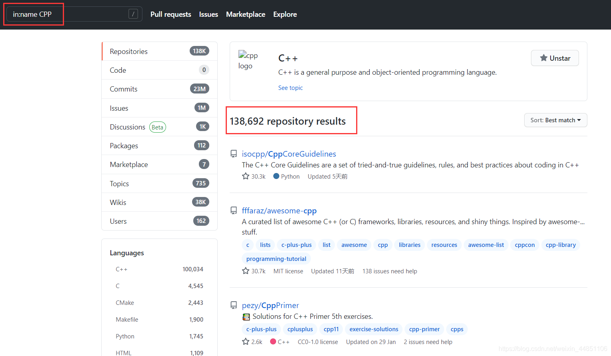Filter by Makefile language
Viewport: 611px width, 356px height.
tap(160, 320)
